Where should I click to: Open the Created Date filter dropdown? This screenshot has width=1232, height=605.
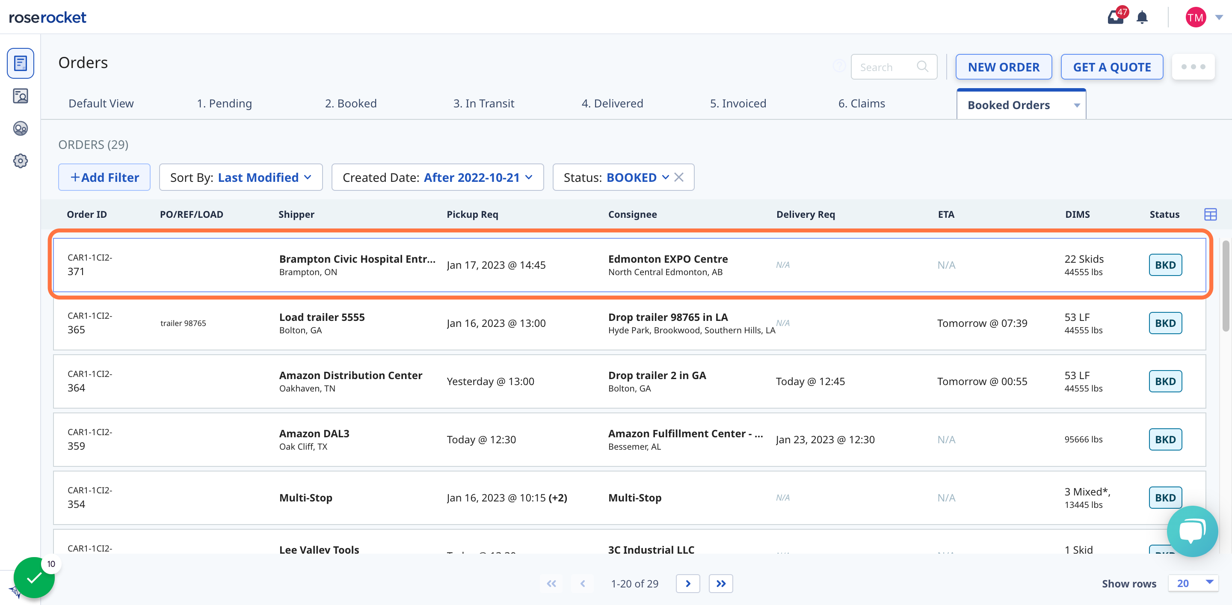tap(438, 178)
